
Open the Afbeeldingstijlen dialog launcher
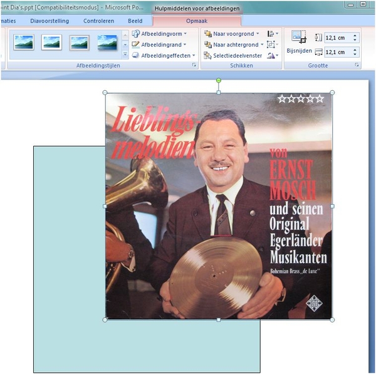(x=195, y=65)
